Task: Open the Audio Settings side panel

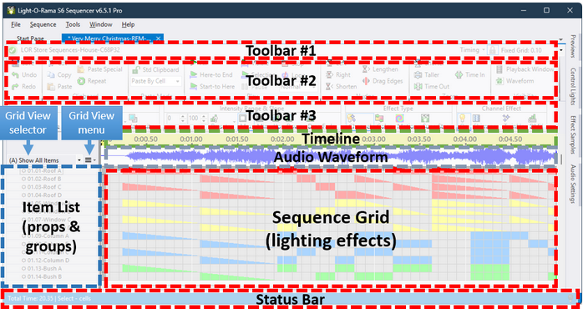Action: pyautogui.click(x=573, y=184)
